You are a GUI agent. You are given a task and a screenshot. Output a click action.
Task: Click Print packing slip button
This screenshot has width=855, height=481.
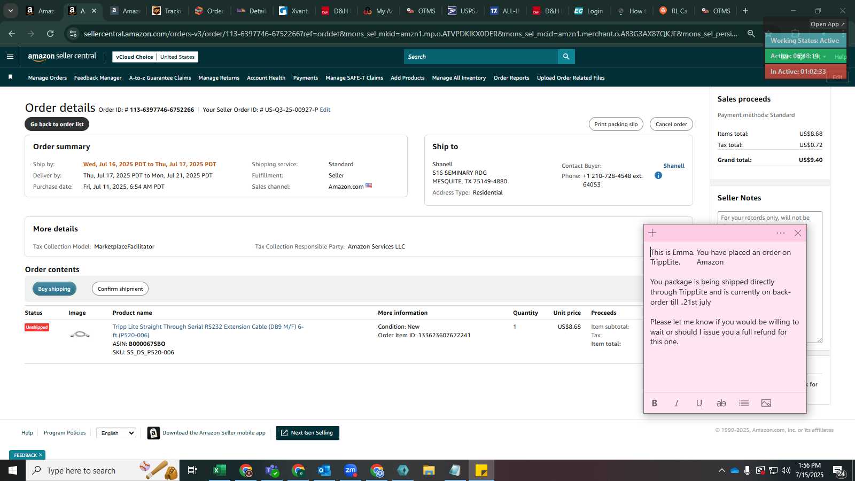pyautogui.click(x=616, y=124)
